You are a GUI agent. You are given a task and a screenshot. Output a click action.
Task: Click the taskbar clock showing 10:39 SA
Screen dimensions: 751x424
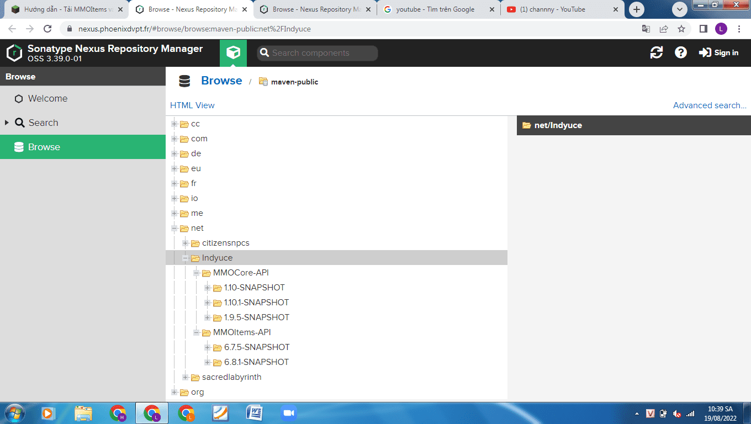(x=721, y=414)
